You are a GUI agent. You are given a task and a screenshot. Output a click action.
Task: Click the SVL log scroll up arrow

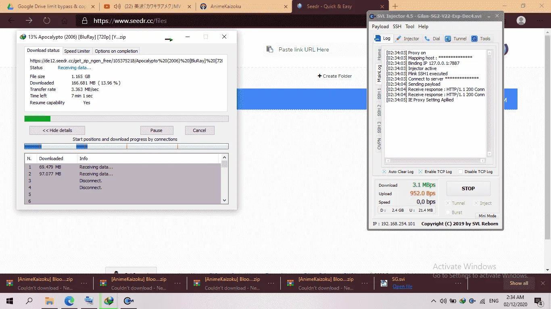coord(490,53)
